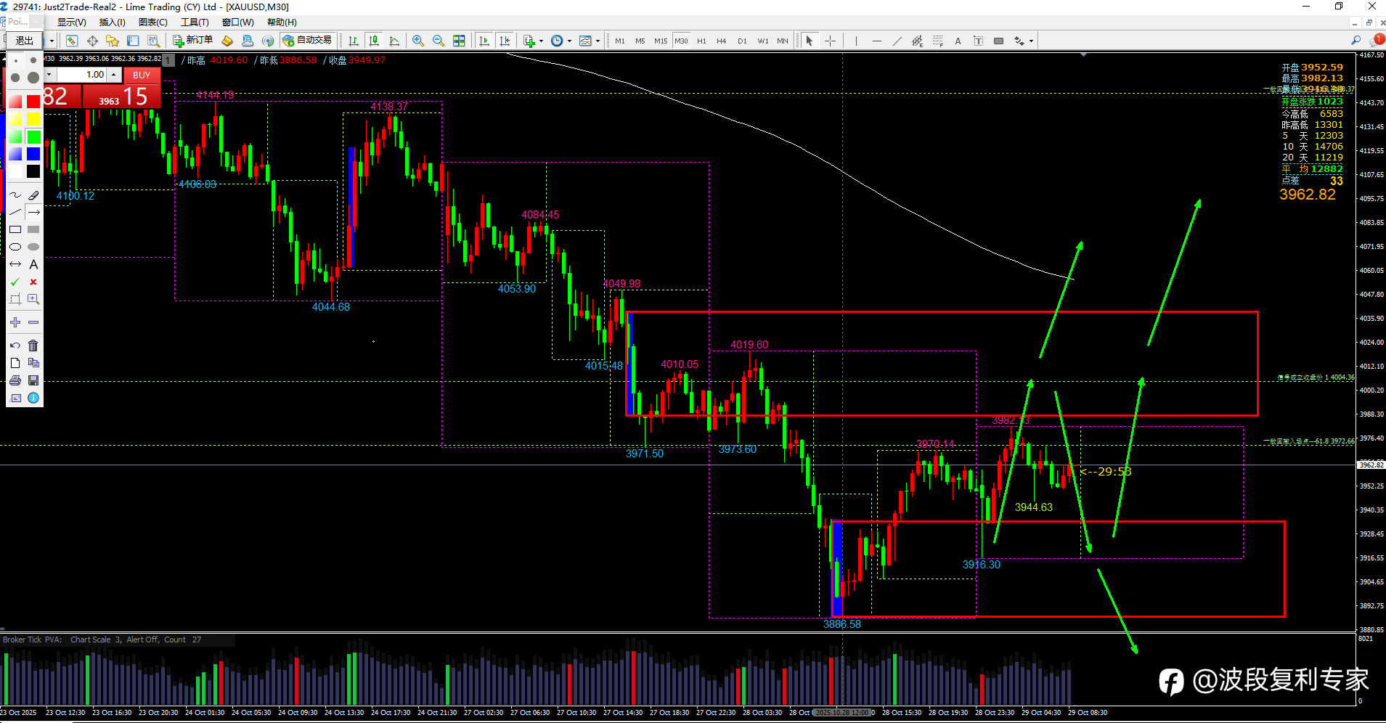Switch chart to M15 timeframe
The width and height of the screenshot is (1386, 723).
(661, 41)
